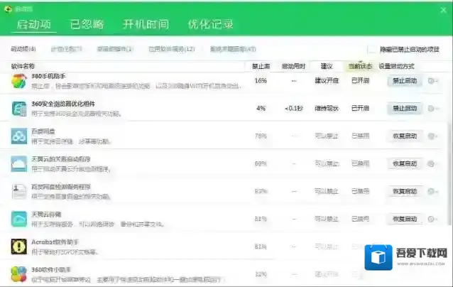
Task: Open gear settings dropdown for 天翼云的关联启动程序
Action: [432, 164]
